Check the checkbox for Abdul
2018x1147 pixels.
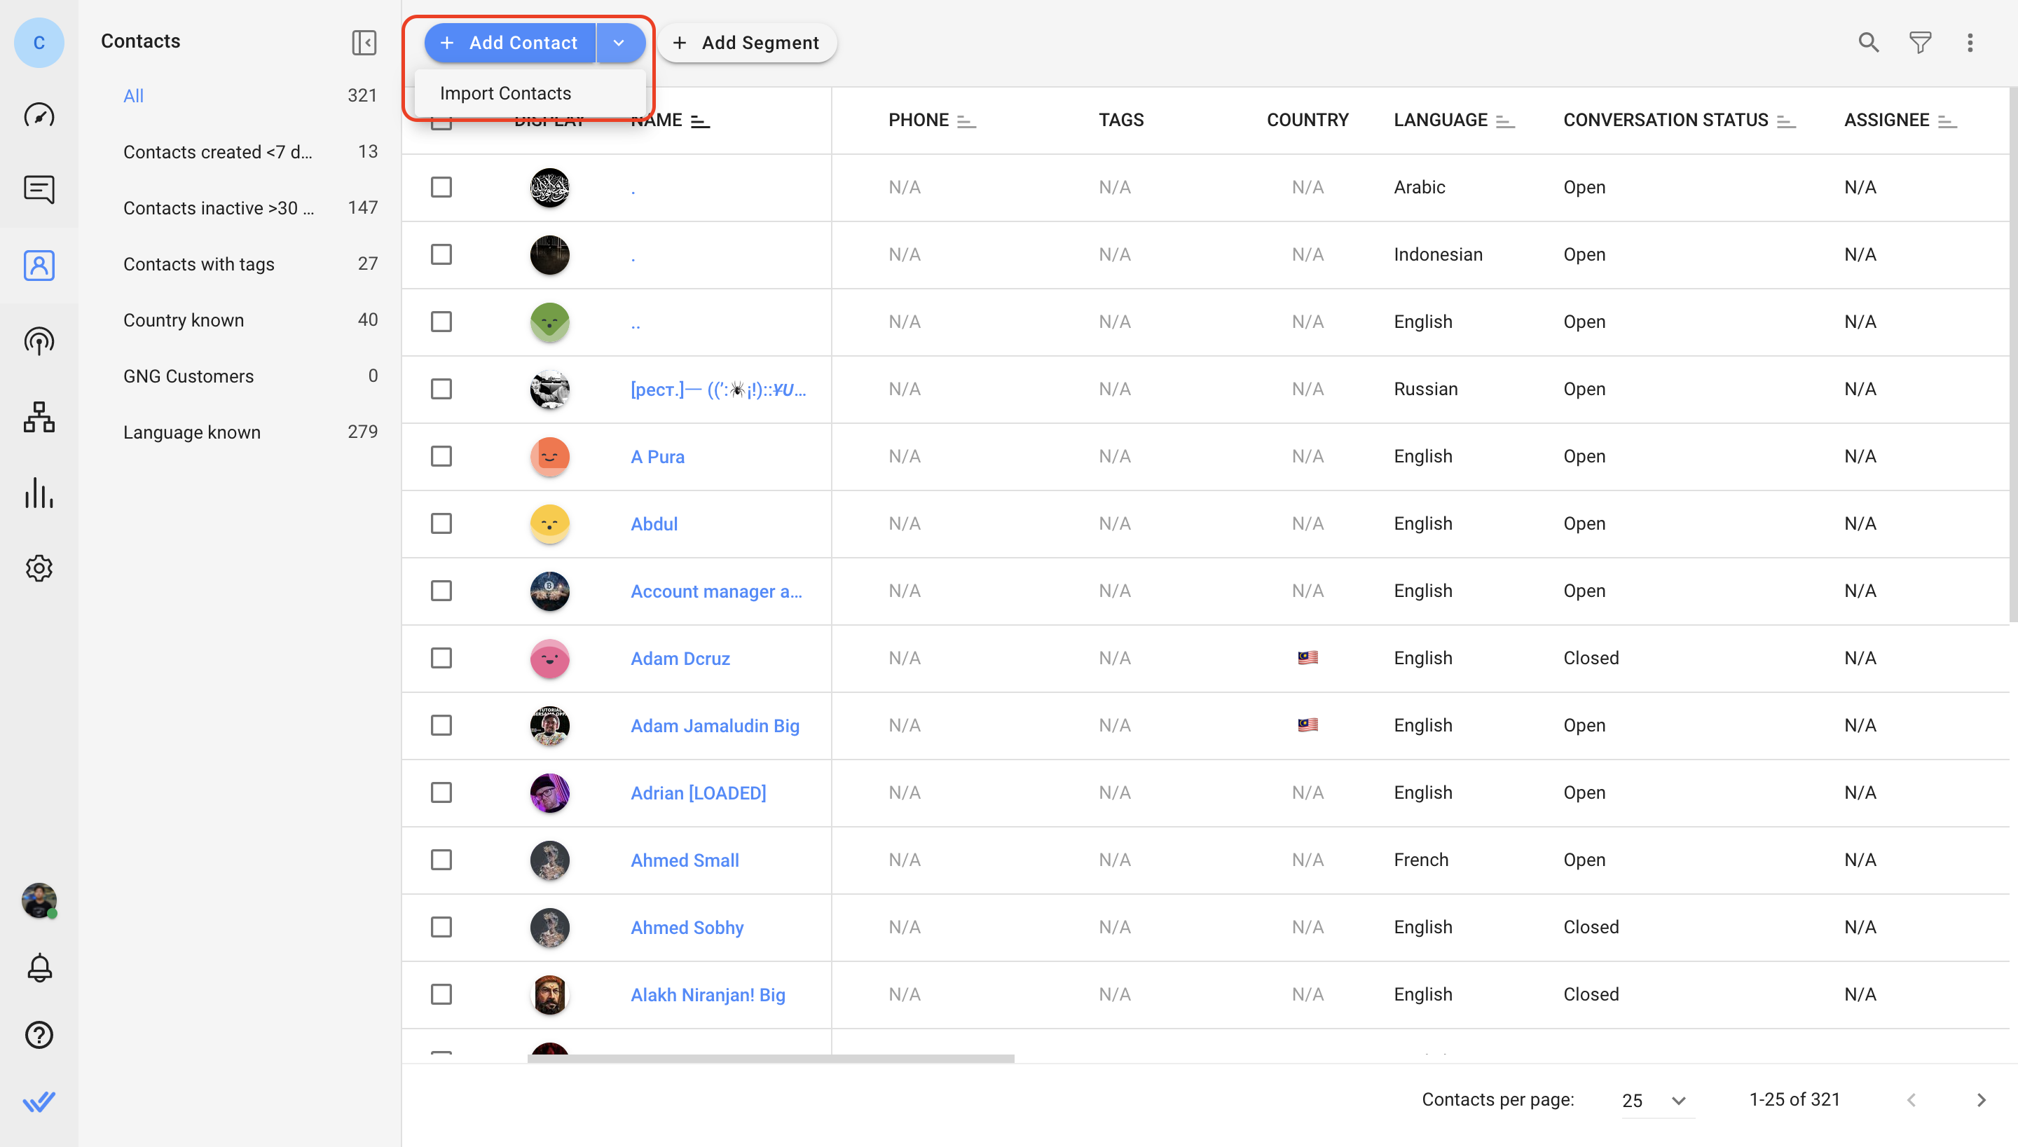pos(441,524)
